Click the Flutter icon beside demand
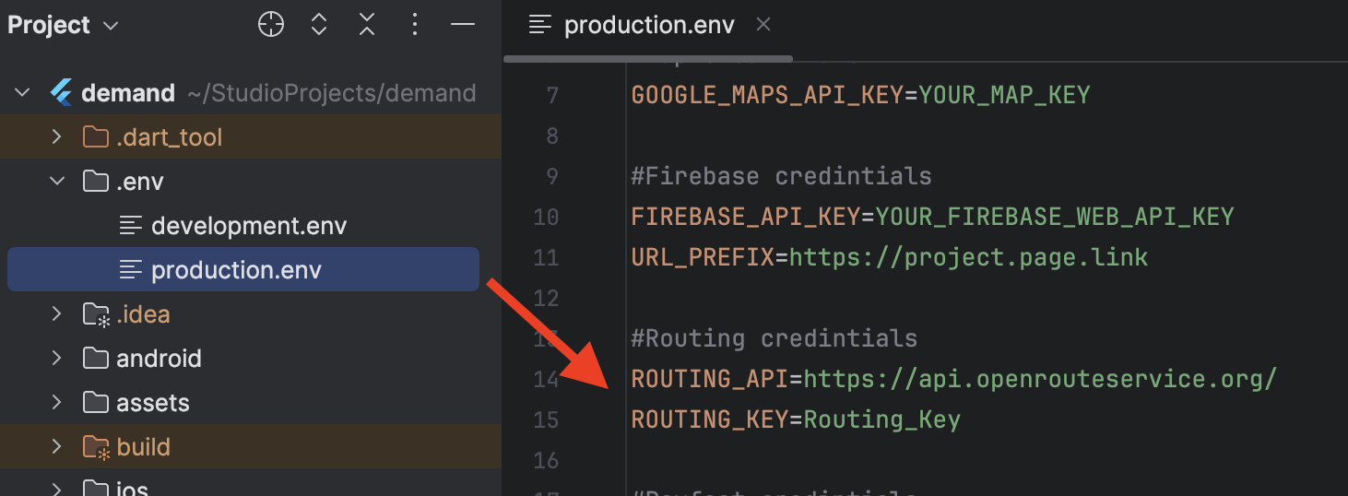1348x496 pixels. coord(61,93)
